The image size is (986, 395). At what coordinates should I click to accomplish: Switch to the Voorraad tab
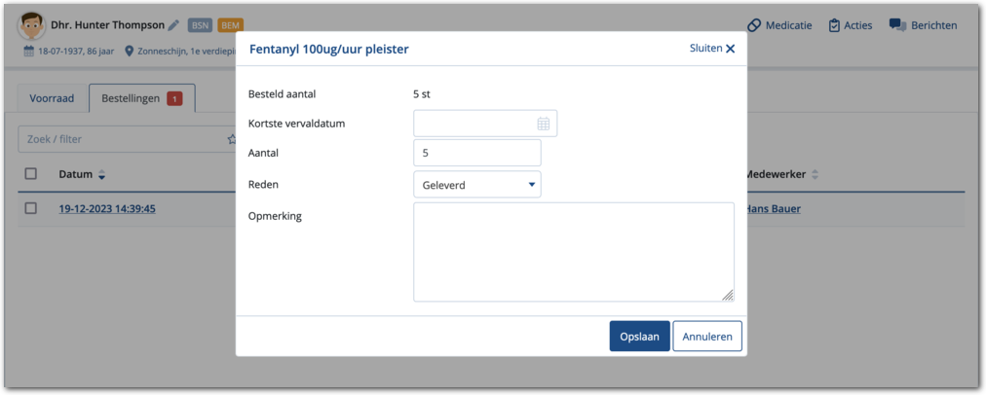52,98
